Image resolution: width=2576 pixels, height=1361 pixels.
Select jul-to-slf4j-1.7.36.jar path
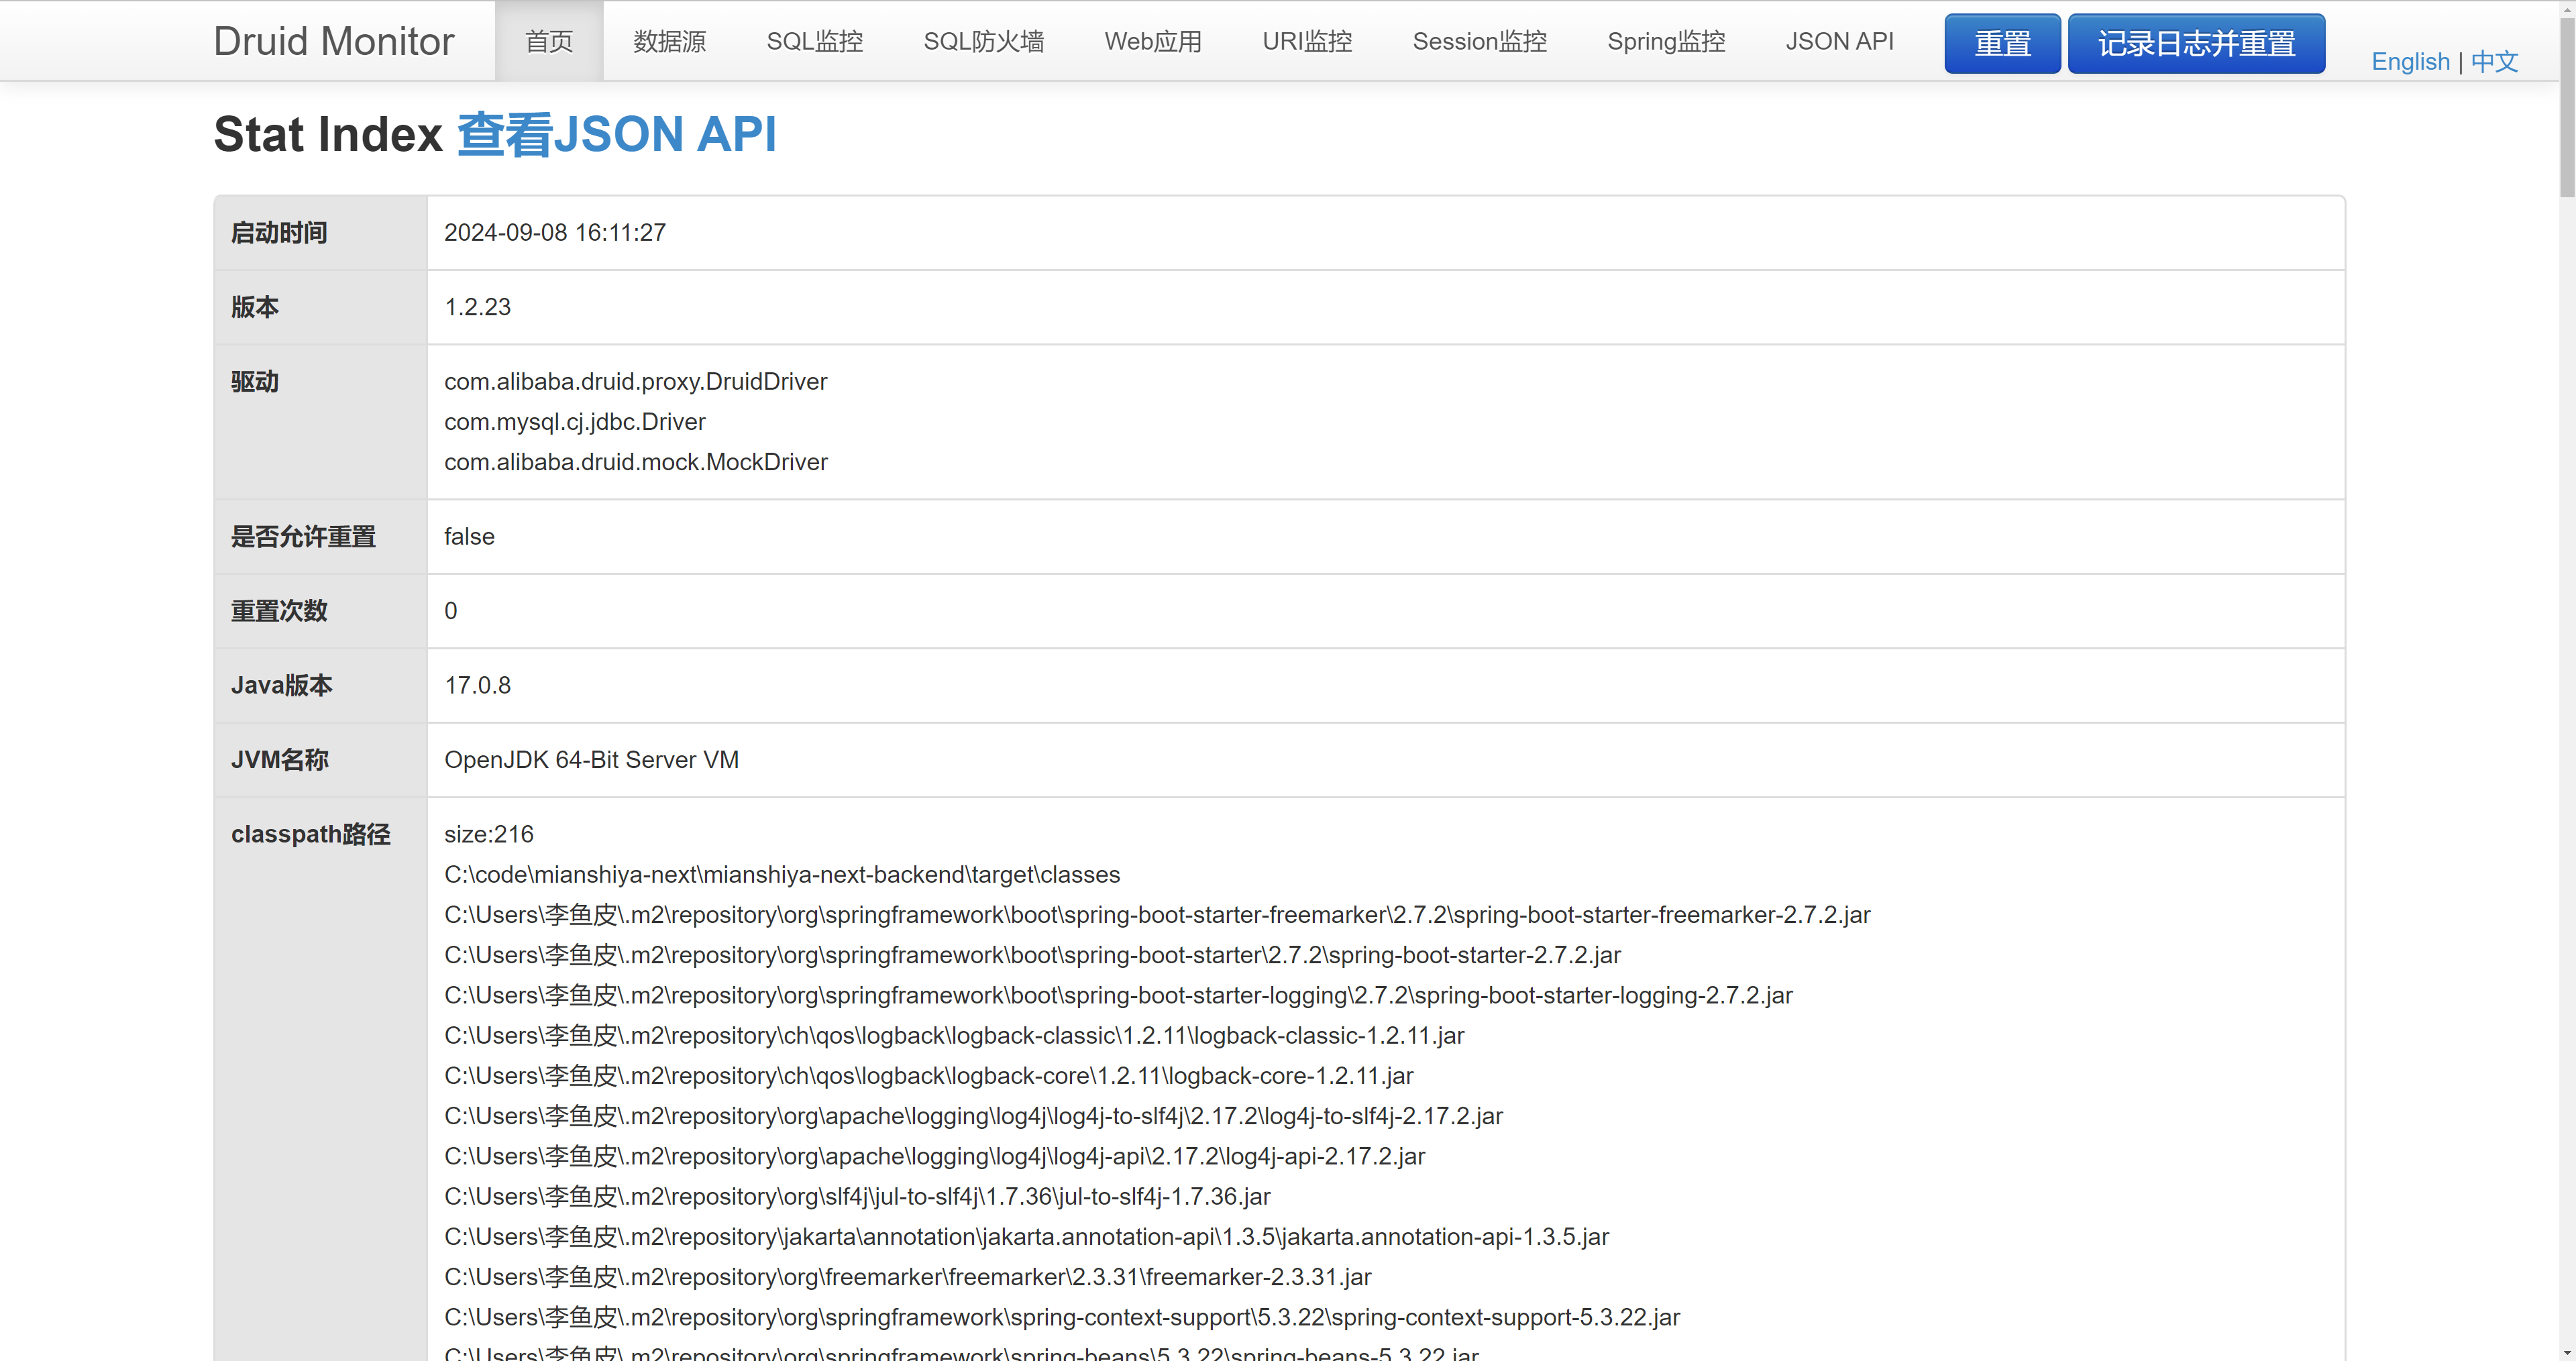pyautogui.click(x=857, y=1197)
